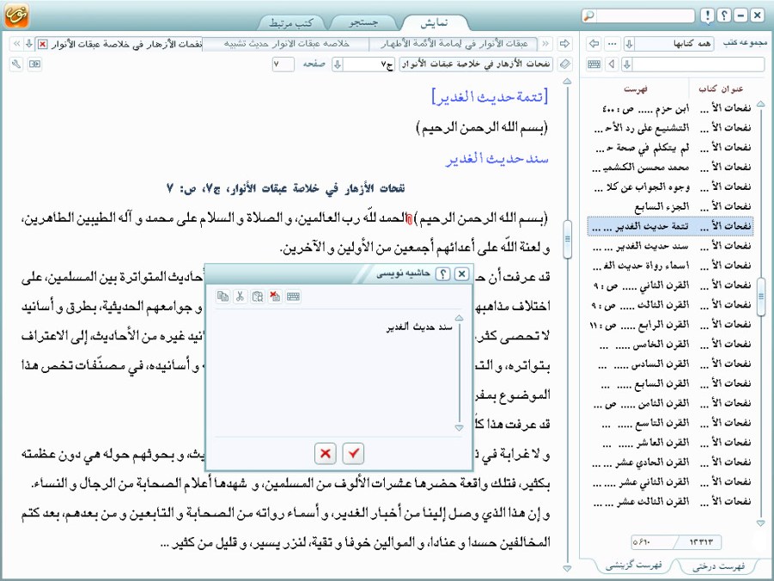Click the annotation text area scroll down arrow
Image resolution: width=774 pixels, height=581 pixels.
pyautogui.click(x=459, y=428)
